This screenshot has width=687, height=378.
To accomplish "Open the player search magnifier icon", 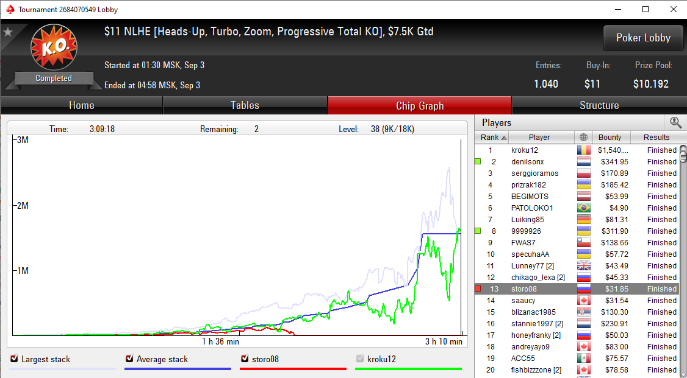I will tap(675, 122).
